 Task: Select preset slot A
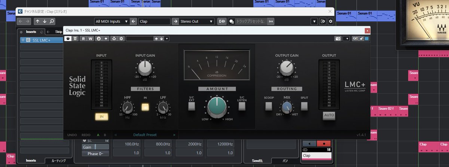click(98, 135)
